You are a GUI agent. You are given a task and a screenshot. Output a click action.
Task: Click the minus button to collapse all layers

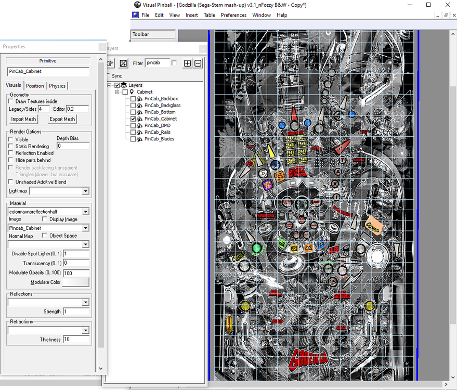[x=198, y=63]
